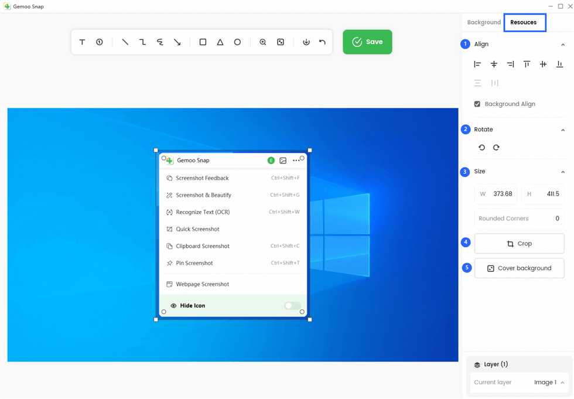This screenshot has height=399, width=574.
Task: Select the Text tool in toolbar
Action: pyautogui.click(x=82, y=42)
